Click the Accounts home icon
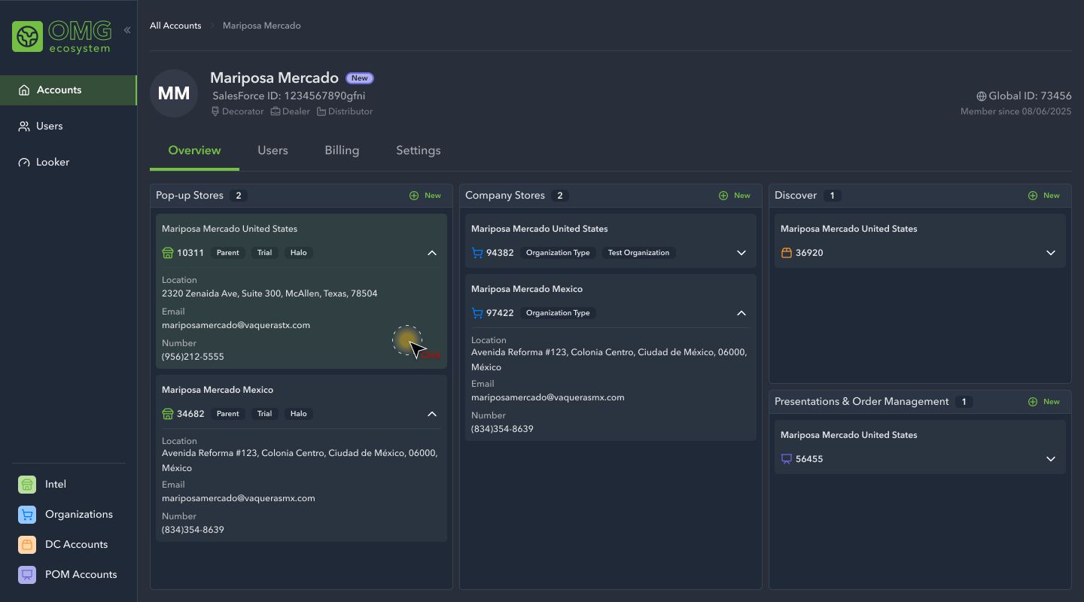 click(x=24, y=90)
